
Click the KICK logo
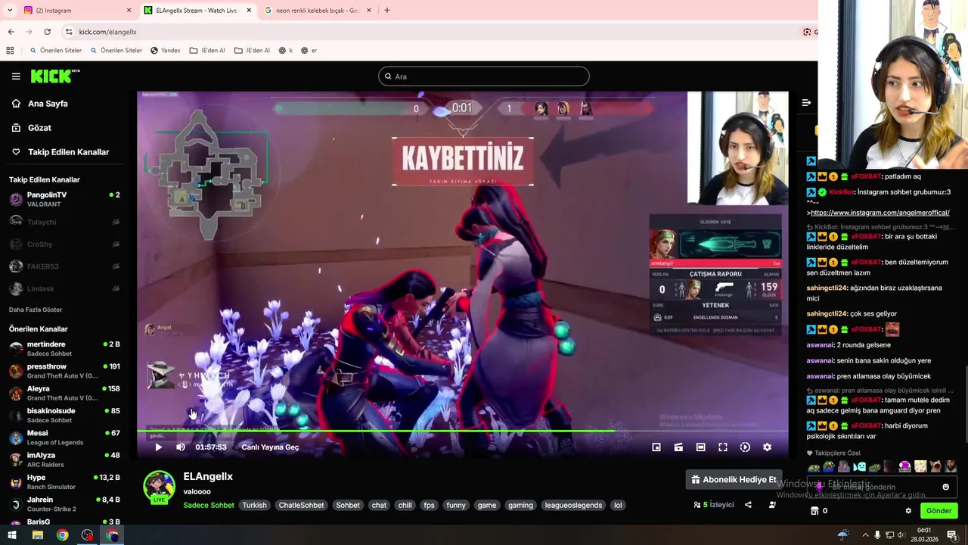(55, 76)
